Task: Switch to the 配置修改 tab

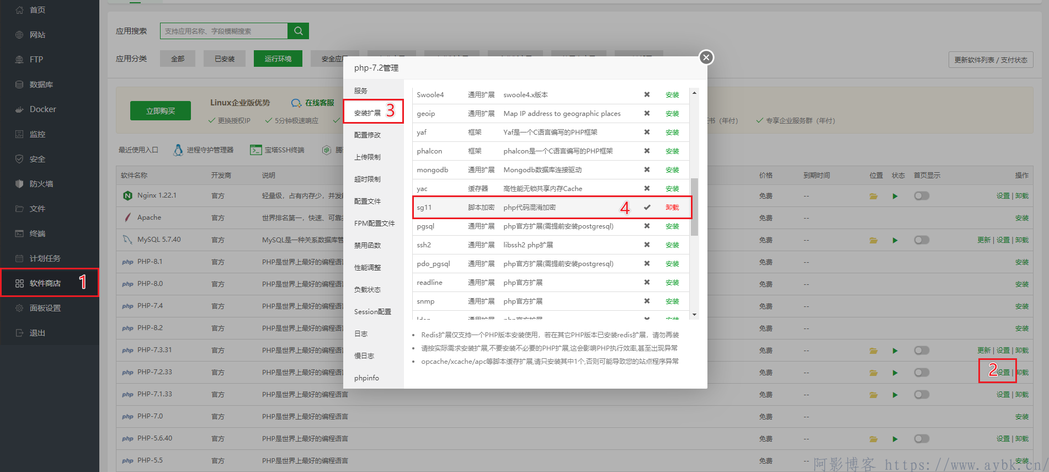Action: coord(373,135)
